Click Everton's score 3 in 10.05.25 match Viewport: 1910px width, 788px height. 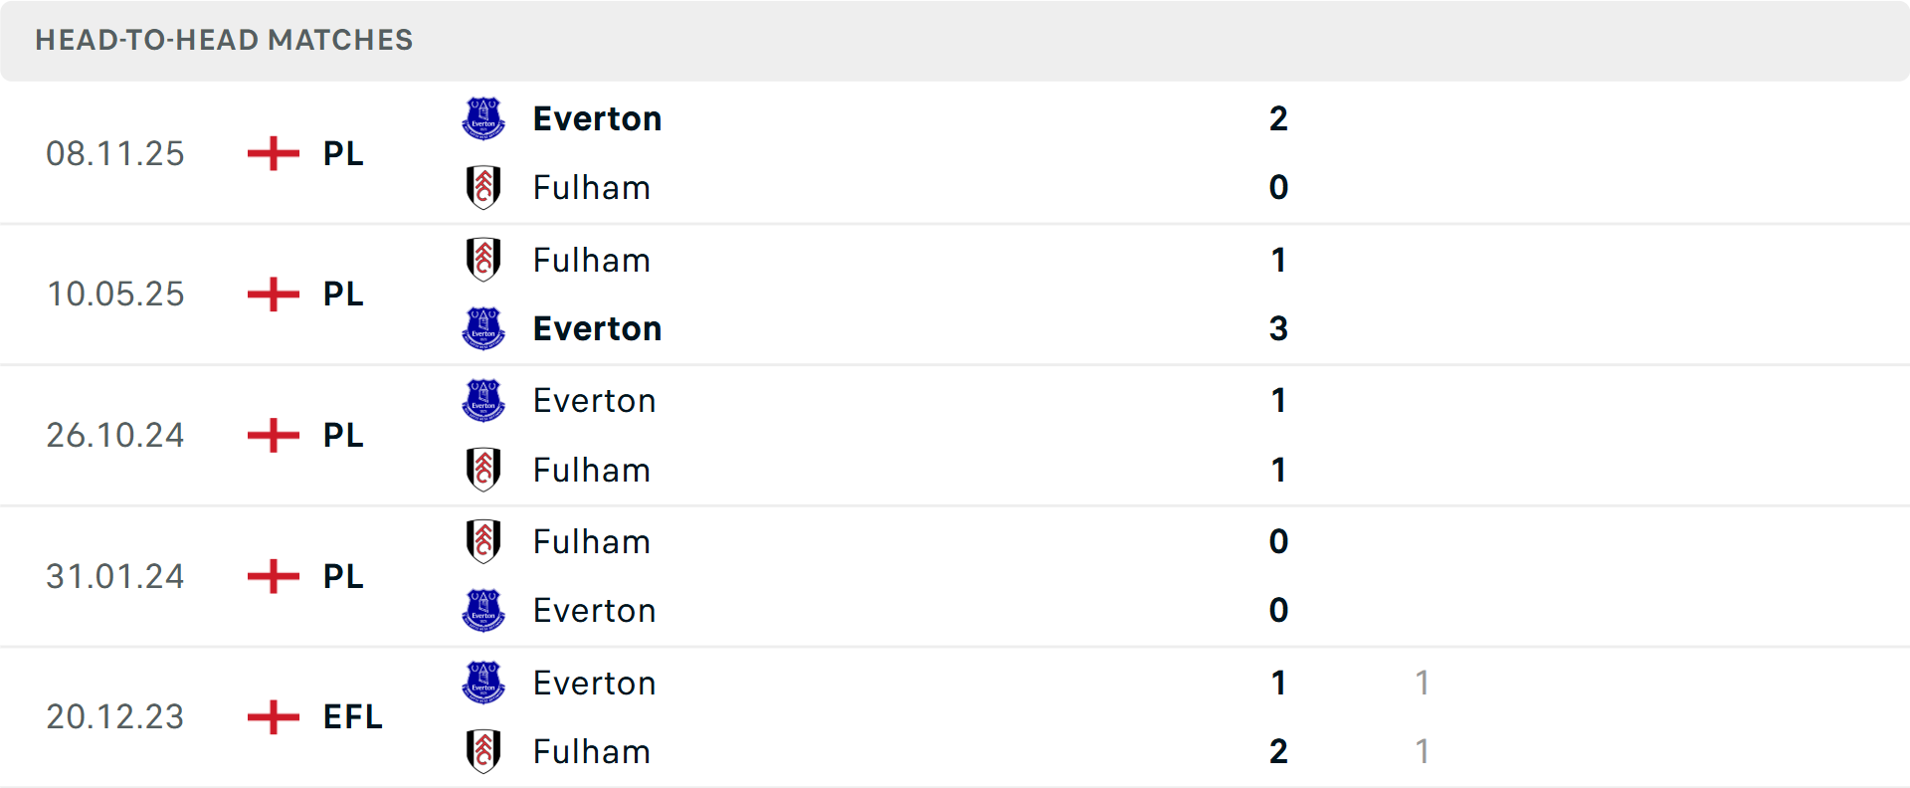click(1278, 328)
